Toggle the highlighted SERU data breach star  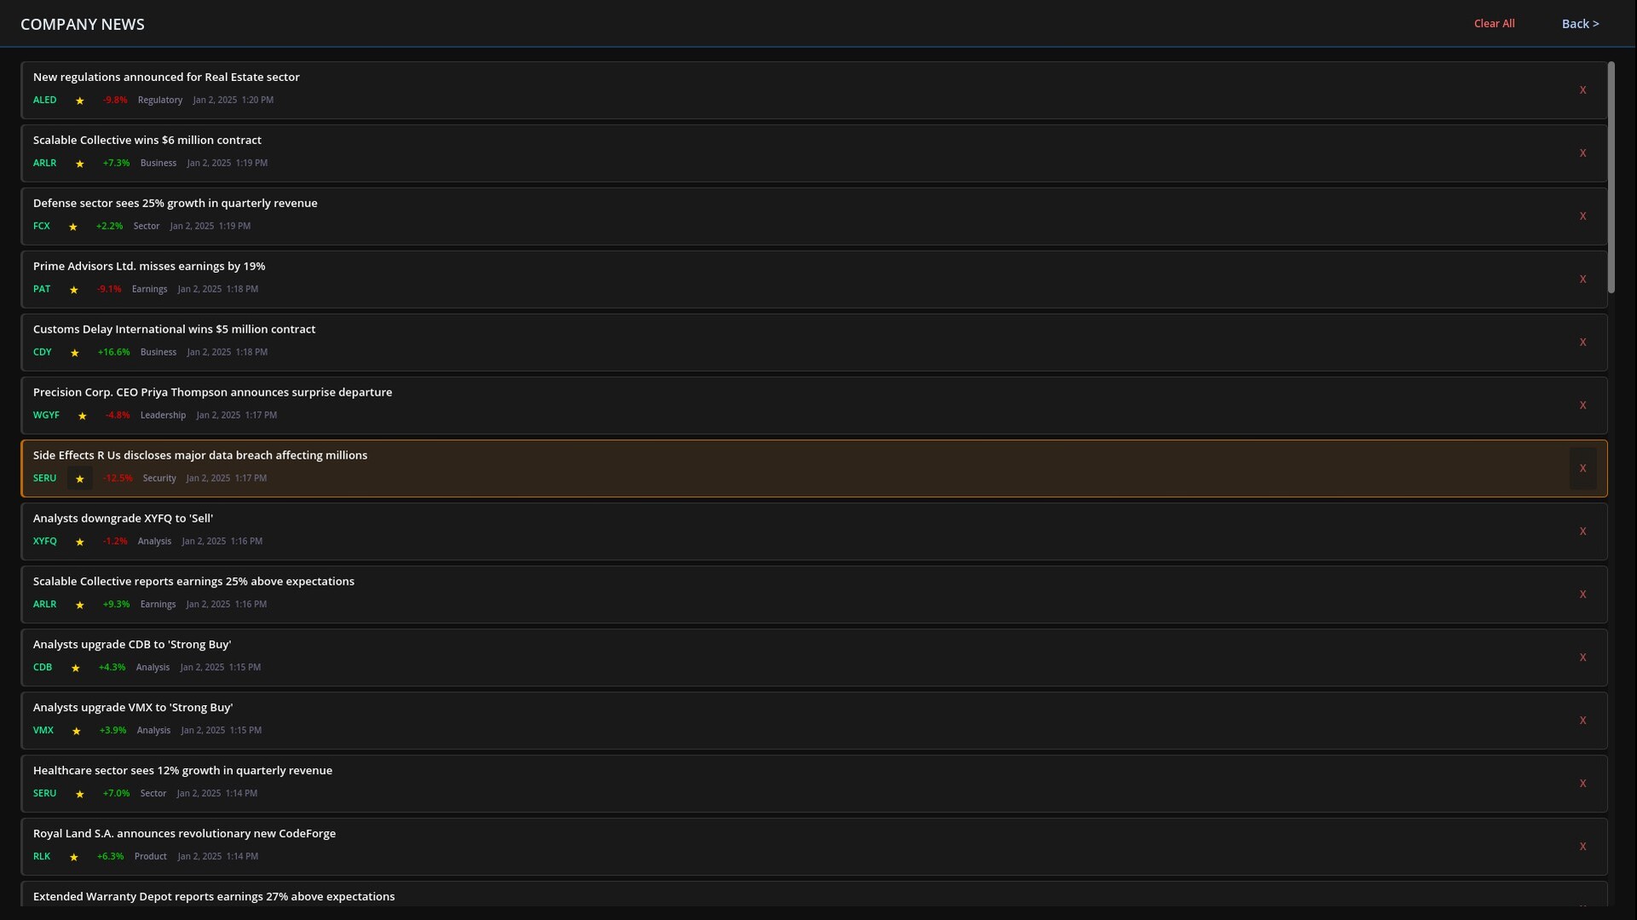[80, 479]
